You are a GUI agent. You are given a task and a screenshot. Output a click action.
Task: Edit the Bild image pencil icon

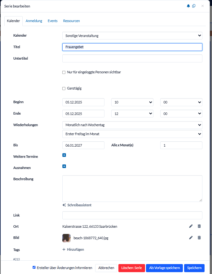(x=191, y=238)
